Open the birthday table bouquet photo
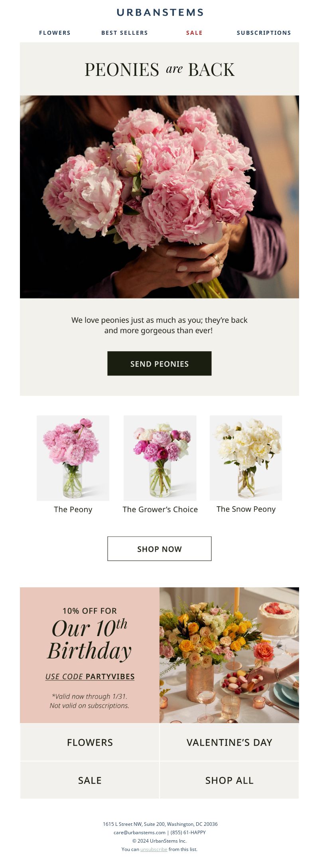Image resolution: width=319 pixels, height=865 pixels. tap(229, 655)
